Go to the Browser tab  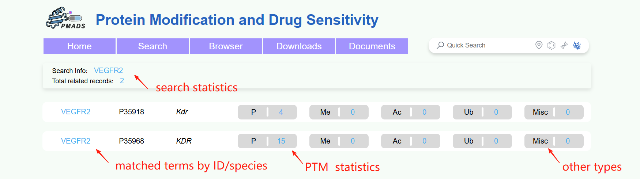[226, 46]
